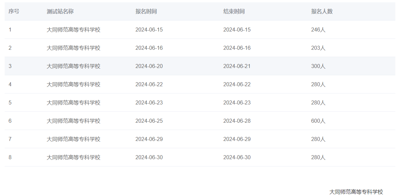
Task: Click the registration date in row 2
Action: (149, 48)
